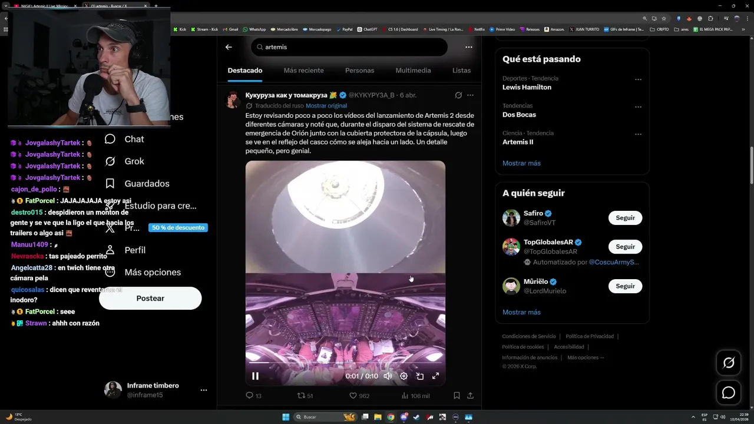754x424 pixels.
Task: Open the Kick bookmark
Action: 179,29
